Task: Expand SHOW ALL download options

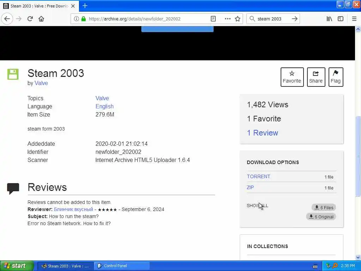Action: (x=257, y=206)
